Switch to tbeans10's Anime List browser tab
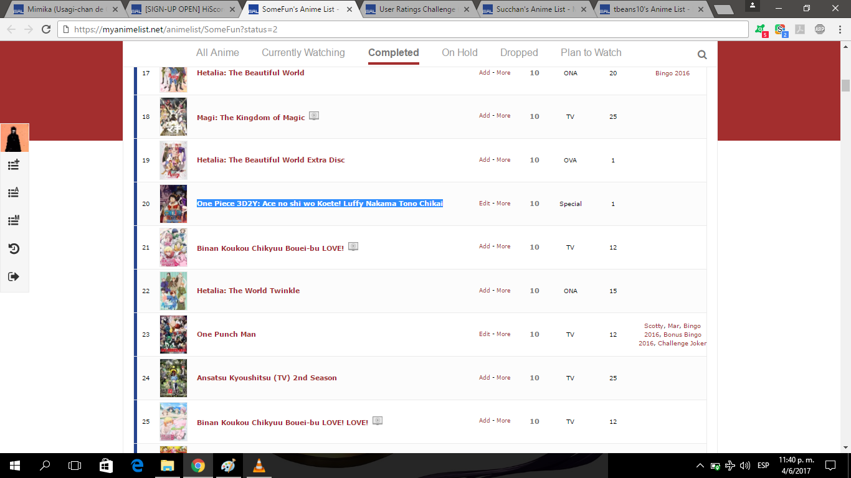The image size is (851, 478). click(x=650, y=9)
